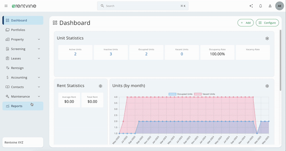
Task: Click the Property building icon
Action: [x=8, y=39]
